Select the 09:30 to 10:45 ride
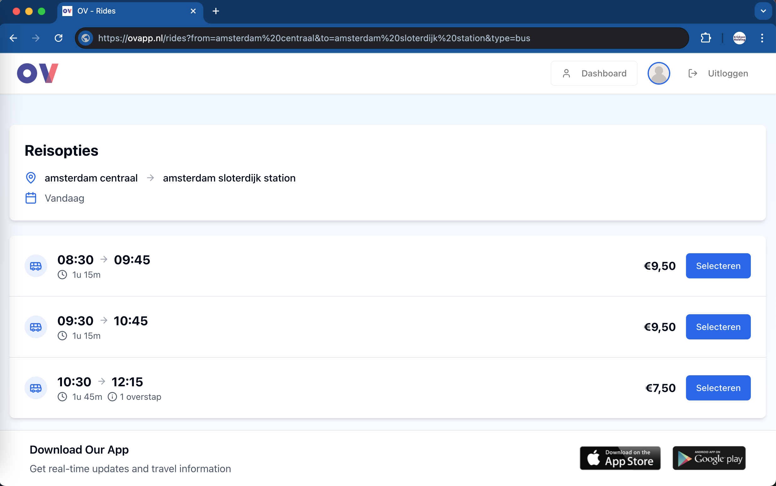776x486 pixels. [x=718, y=327]
